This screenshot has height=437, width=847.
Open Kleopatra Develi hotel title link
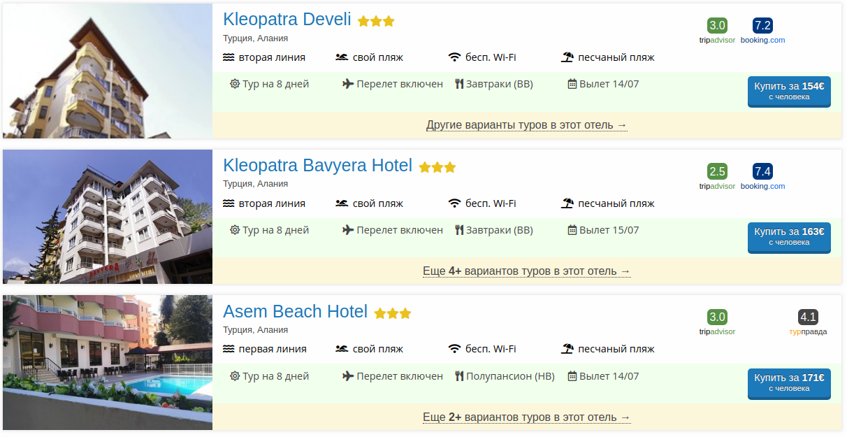pyautogui.click(x=287, y=20)
